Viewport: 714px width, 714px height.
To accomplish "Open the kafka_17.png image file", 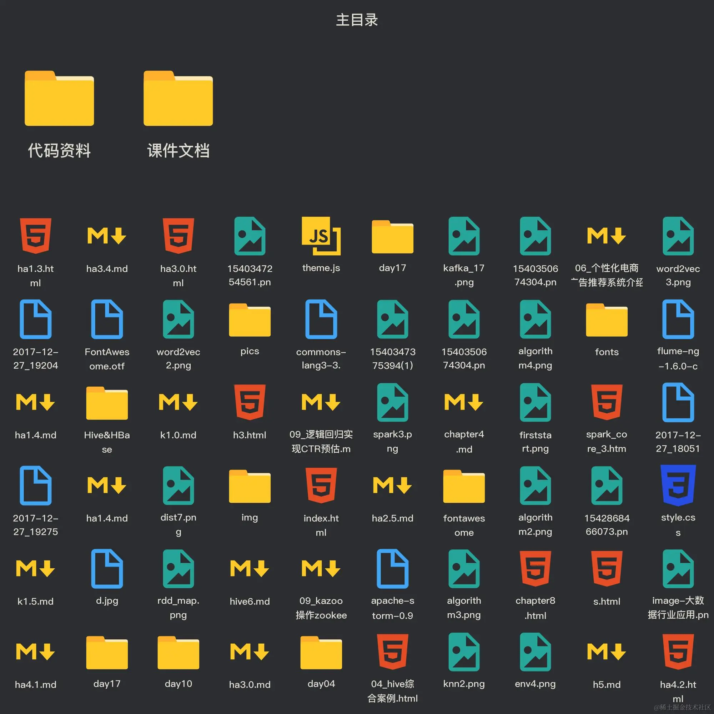I will tap(464, 236).
